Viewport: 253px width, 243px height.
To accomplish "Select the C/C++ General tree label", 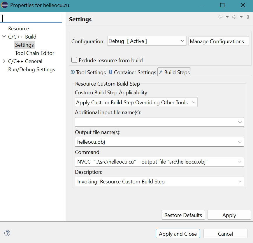I will [25, 61].
